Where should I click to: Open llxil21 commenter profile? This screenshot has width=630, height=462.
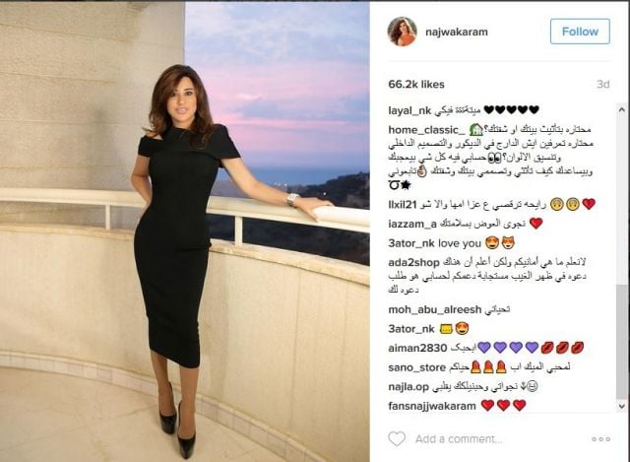(403, 204)
